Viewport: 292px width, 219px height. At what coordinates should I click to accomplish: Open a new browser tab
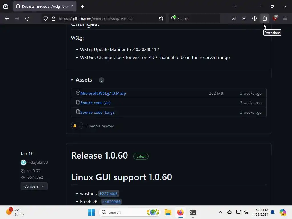click(x=83, y=7)
